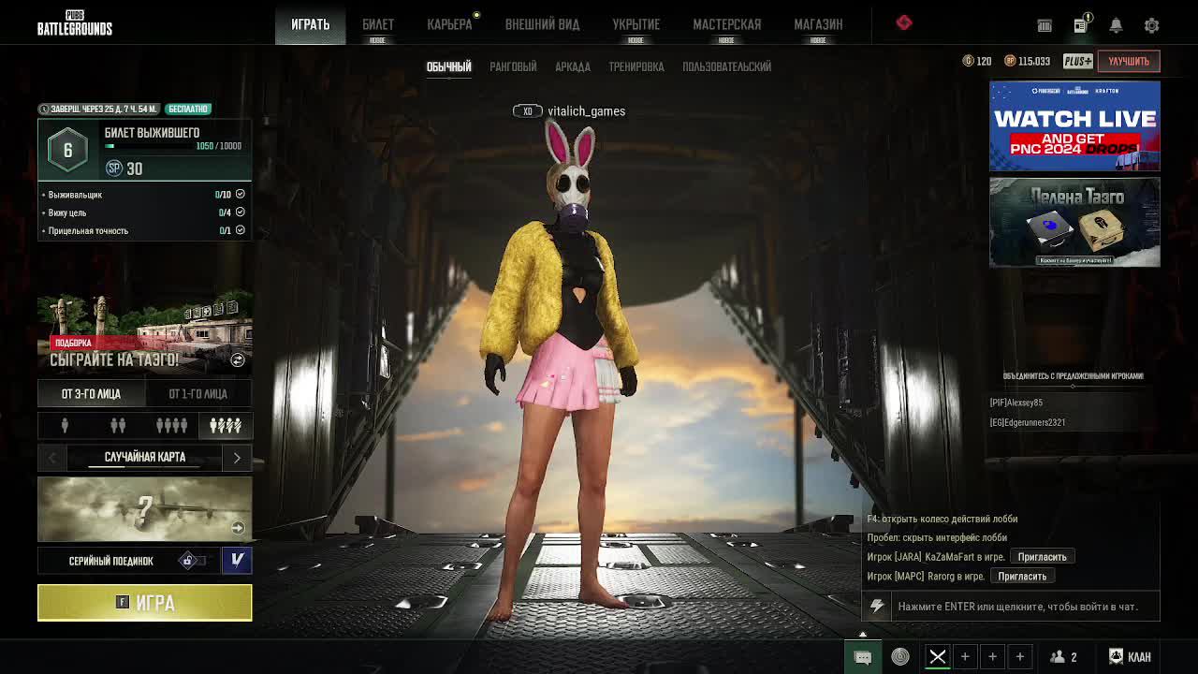This screenshot has height=674, width=1198.
Task: Open the news feed icon
Action: tap(1081, 25)
